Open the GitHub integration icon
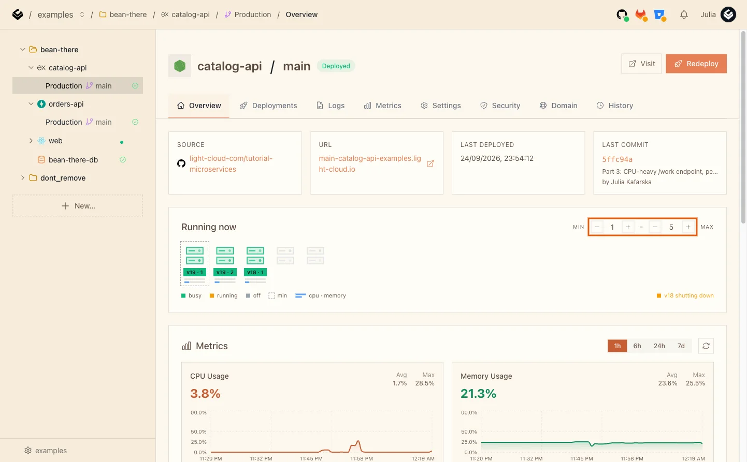 pyautogui.click(x=622, y=14)
